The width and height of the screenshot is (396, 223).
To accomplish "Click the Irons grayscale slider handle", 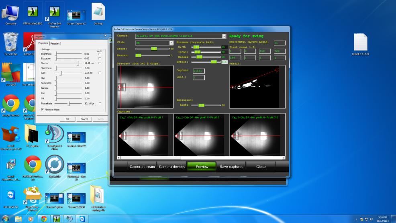I will click(198, 52).
